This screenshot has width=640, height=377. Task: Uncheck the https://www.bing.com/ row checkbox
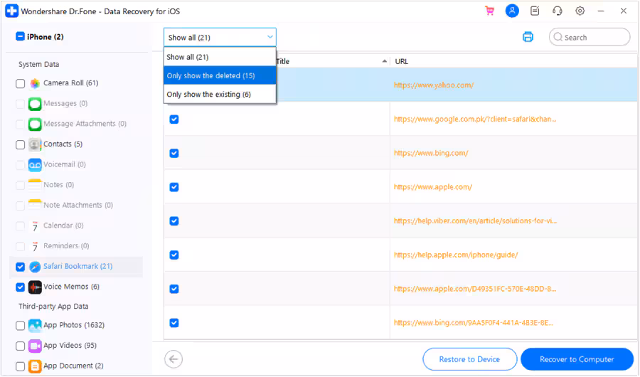coord(174,153)
